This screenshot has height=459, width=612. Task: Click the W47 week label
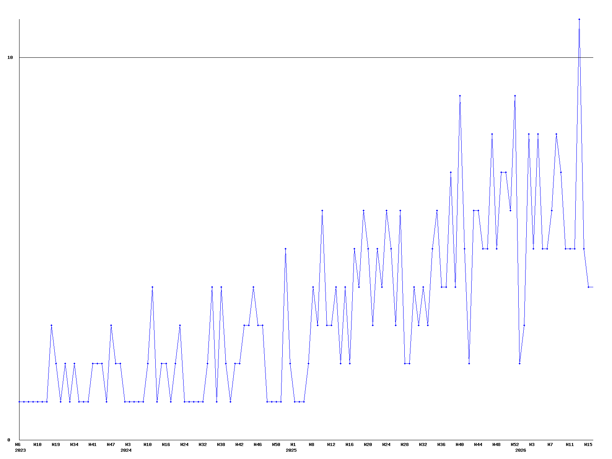[x=111, y=444]
